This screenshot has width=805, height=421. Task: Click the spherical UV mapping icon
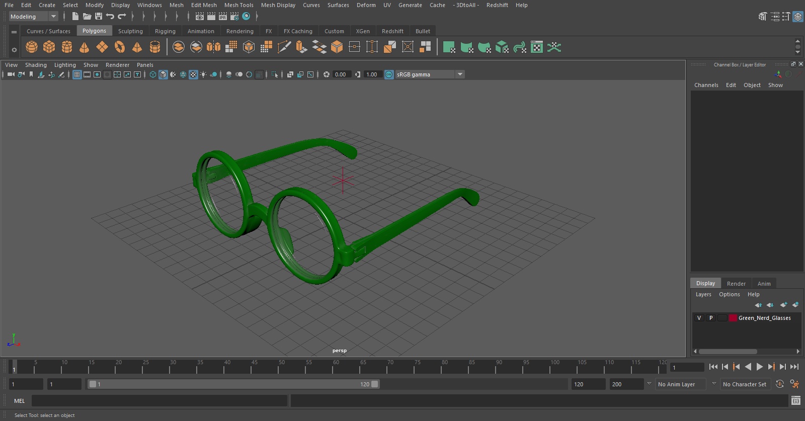[x=485, y=47]
